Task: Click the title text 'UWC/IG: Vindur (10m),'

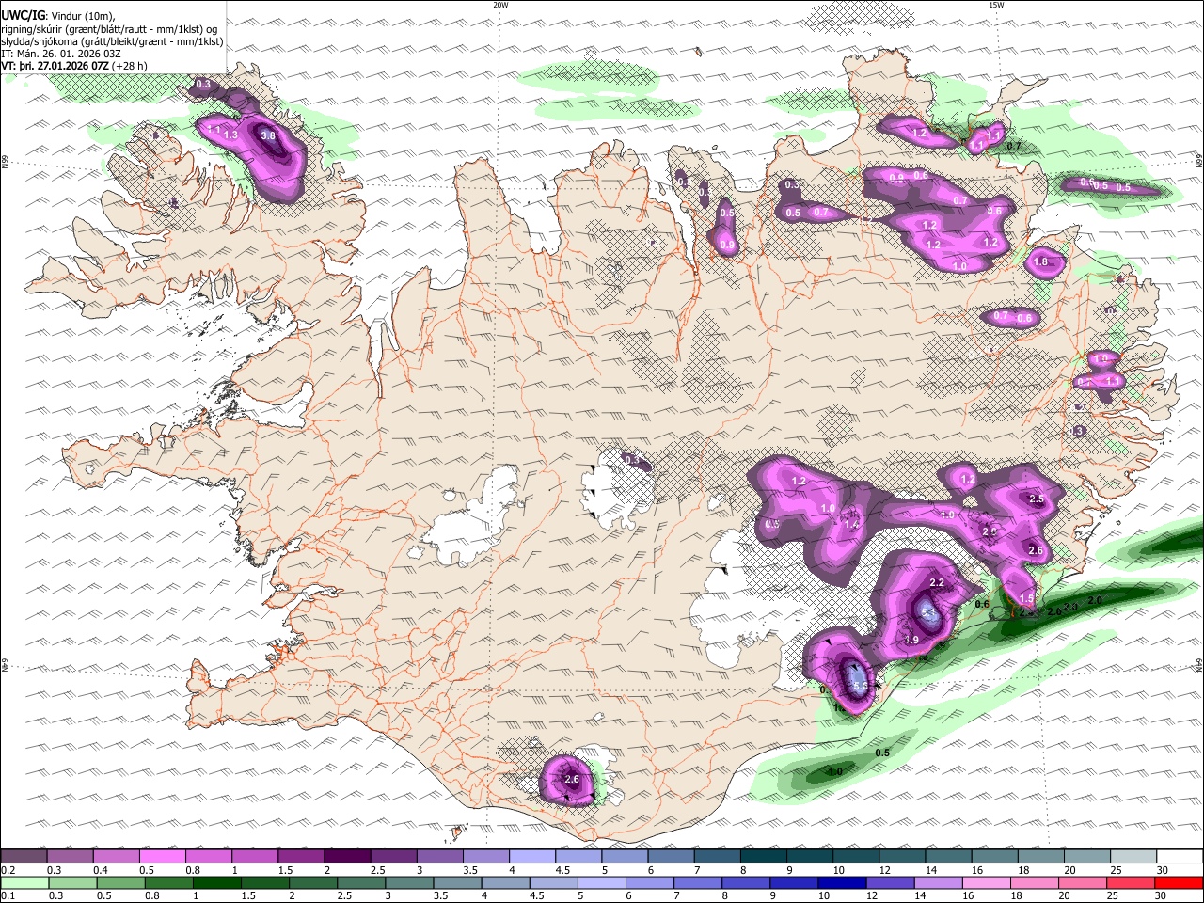Action: tap(58, 14)
